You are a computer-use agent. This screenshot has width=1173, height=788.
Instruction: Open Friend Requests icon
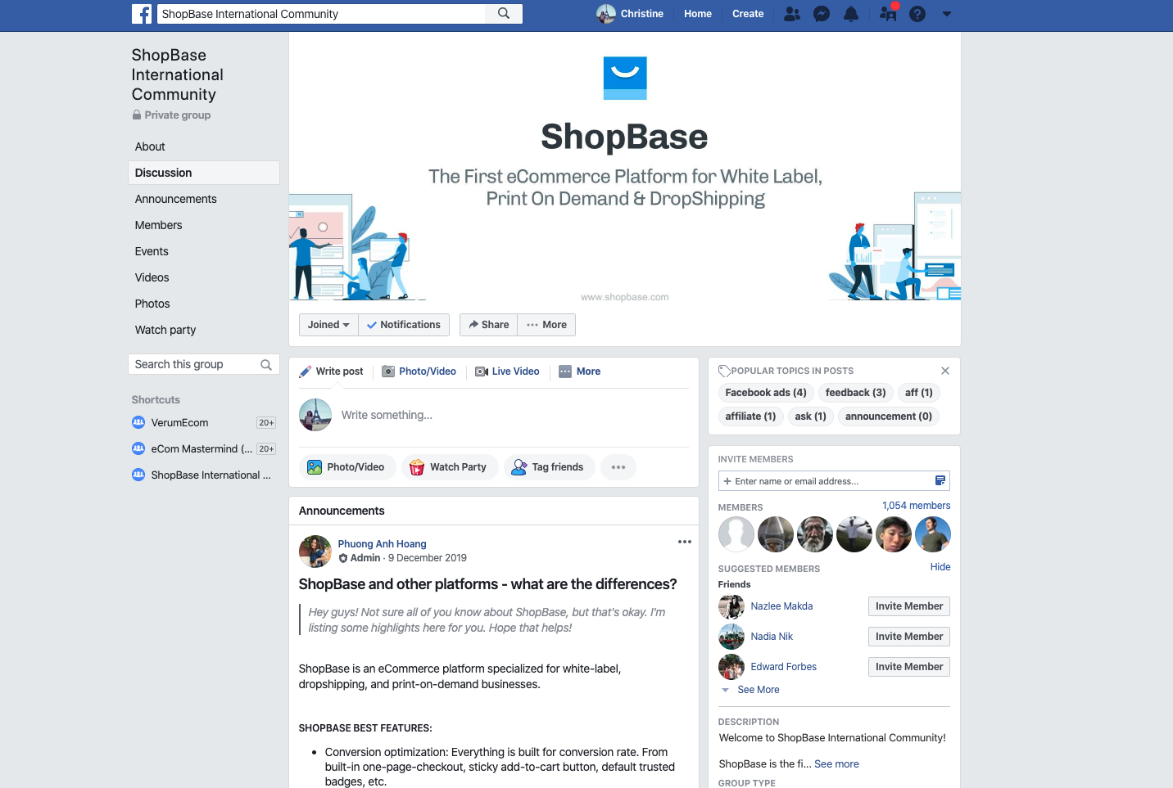pos(791,14)
